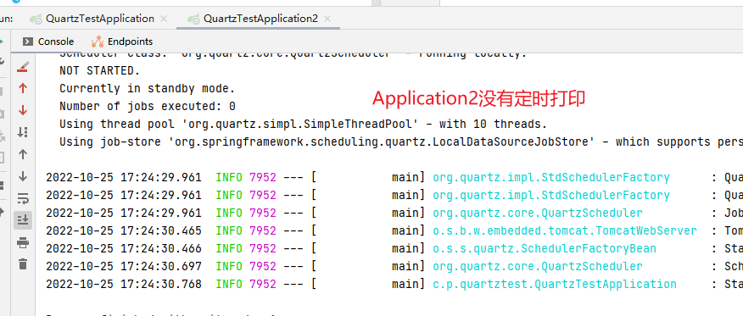Clear console with the trash icon
This screenshot has height=316, width=743.
(x=23, y=264)
